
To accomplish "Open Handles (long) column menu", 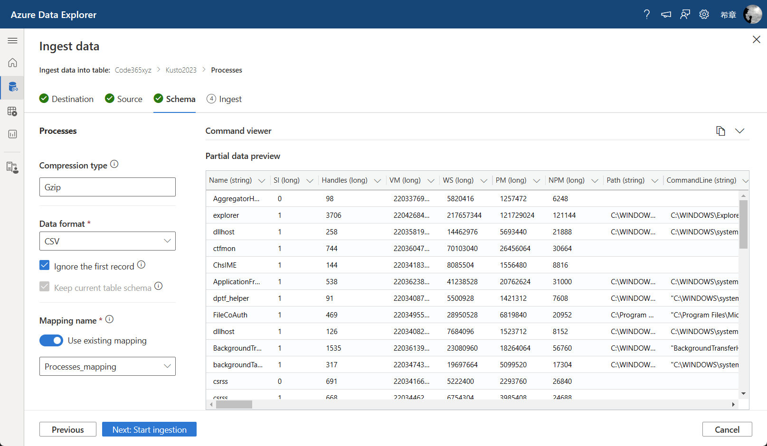I will click(x=378, y=181).
